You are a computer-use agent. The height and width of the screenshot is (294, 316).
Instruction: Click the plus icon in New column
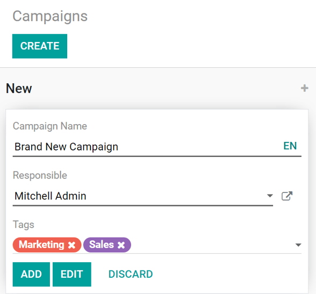click(x=304, y=88)
